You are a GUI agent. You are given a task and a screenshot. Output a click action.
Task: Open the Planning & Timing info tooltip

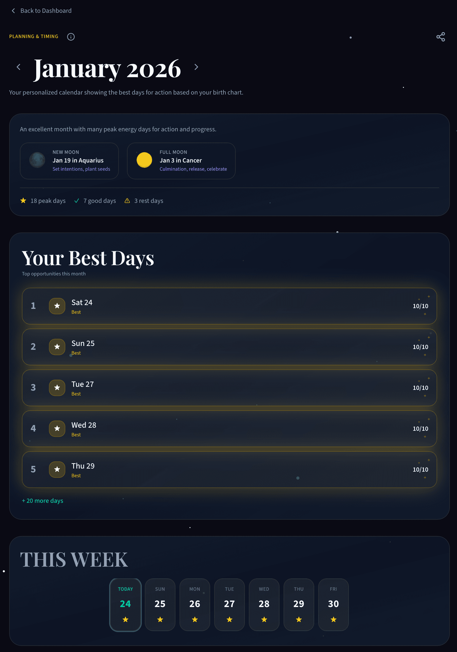tap(71, 37)
